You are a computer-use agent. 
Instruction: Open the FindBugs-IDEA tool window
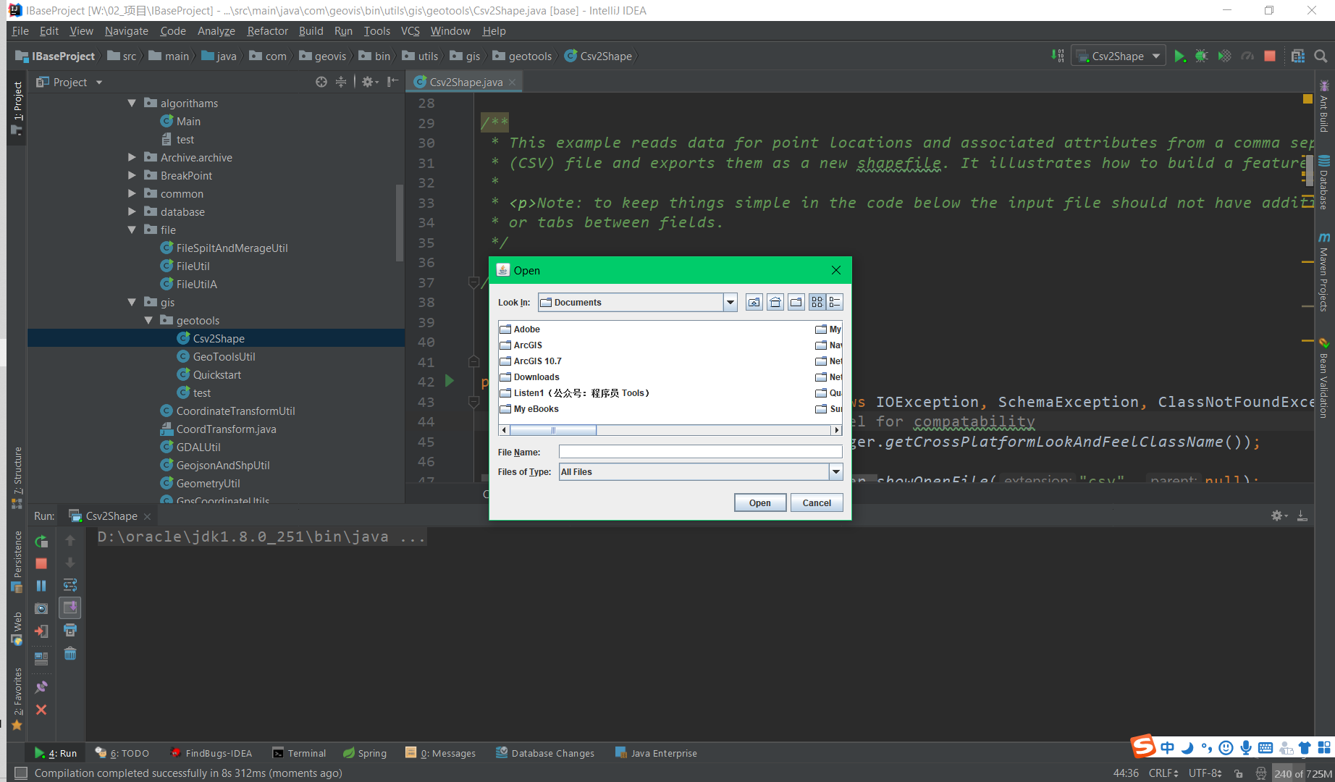211,753
